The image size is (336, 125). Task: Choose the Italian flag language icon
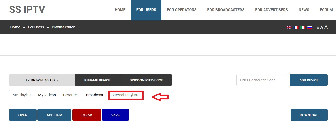pos(303,27)
